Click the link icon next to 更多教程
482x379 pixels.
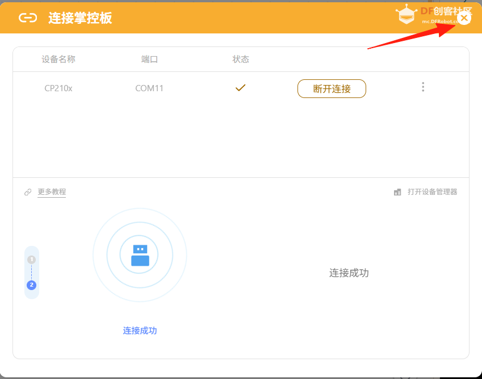(27, 191)
